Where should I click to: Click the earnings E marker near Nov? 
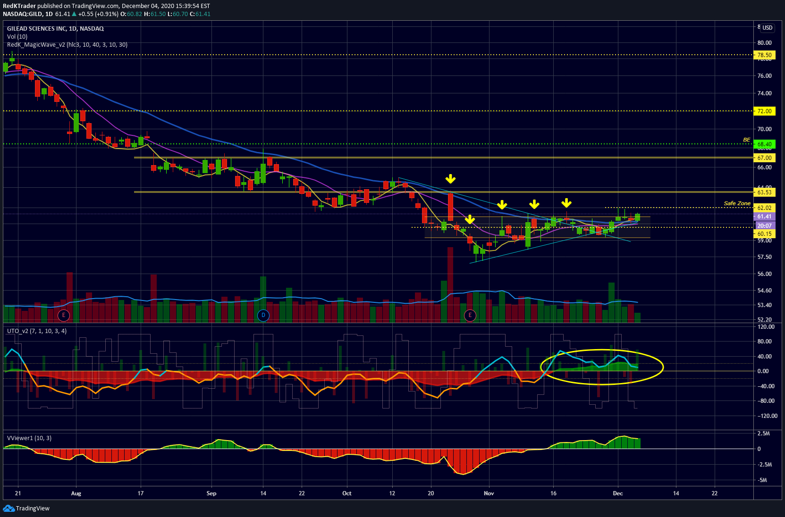click(x=470, y=316)
